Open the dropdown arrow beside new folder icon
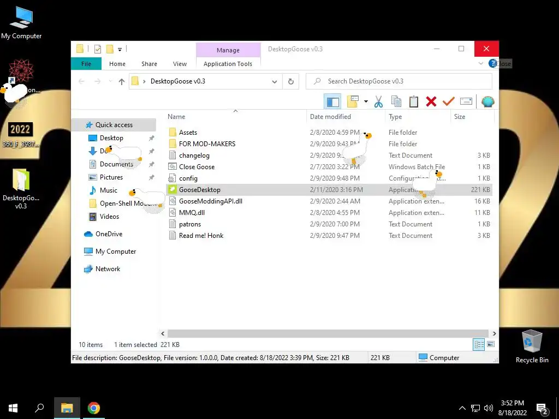Viewport: 559px width, 419px height. coord(366,101)
